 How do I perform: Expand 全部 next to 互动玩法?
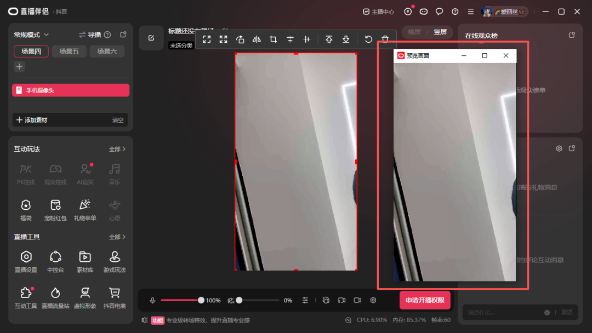pyautogui.click(x=117, y=149)
